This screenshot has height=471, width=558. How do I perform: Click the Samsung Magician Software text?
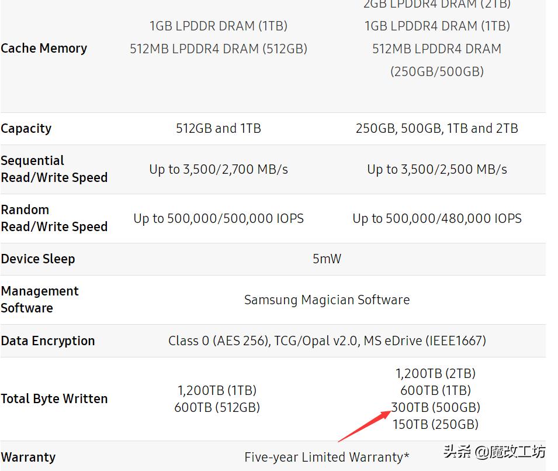click(x=327, y=300)
